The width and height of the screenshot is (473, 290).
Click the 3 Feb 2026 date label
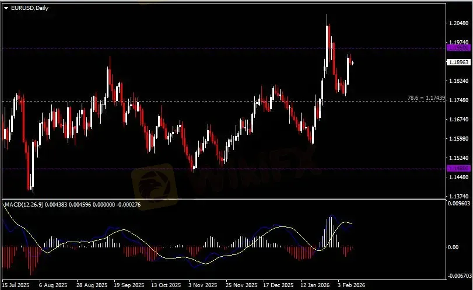(351, 285)
